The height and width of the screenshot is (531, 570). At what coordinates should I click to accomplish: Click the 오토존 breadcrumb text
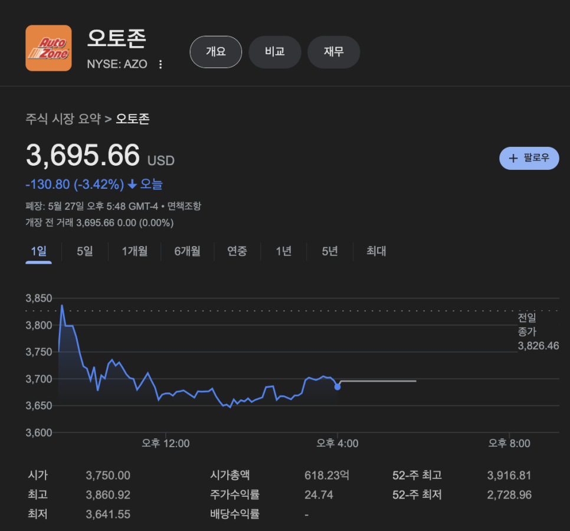pos(133,119)
